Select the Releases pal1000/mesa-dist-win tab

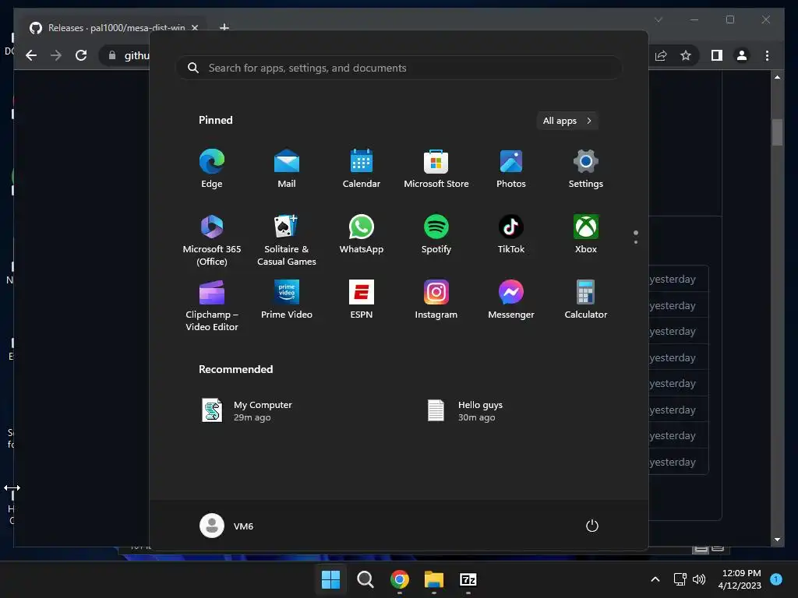click(115, 27)
